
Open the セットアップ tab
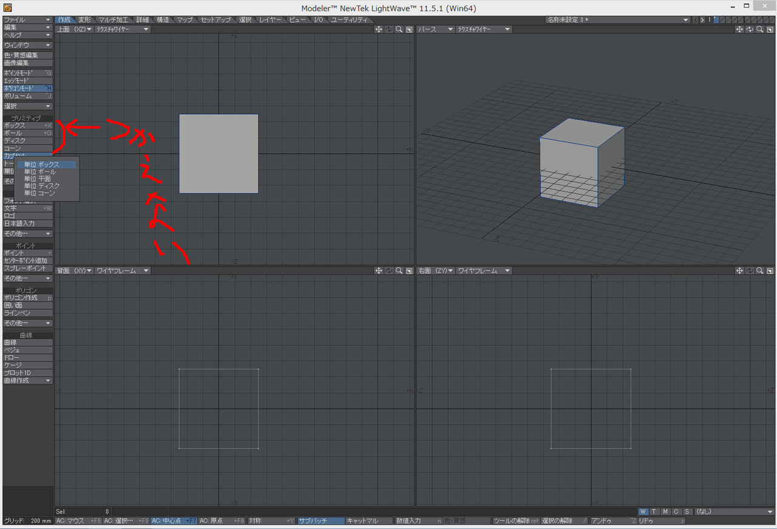215,20
